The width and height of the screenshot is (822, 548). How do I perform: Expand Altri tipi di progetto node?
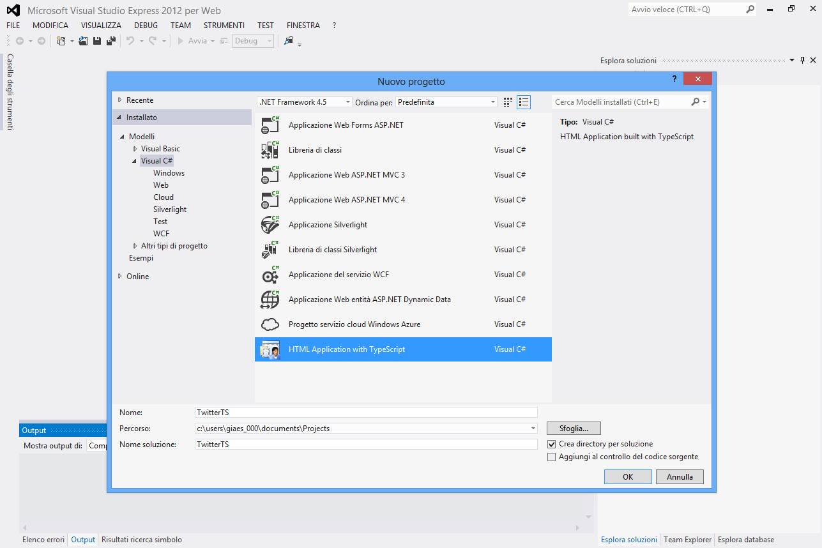pos(135,246)
